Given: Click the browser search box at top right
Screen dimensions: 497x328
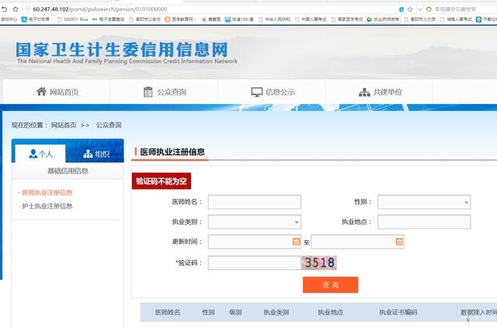Looking at the screenshot, I should tap(461, 9).
